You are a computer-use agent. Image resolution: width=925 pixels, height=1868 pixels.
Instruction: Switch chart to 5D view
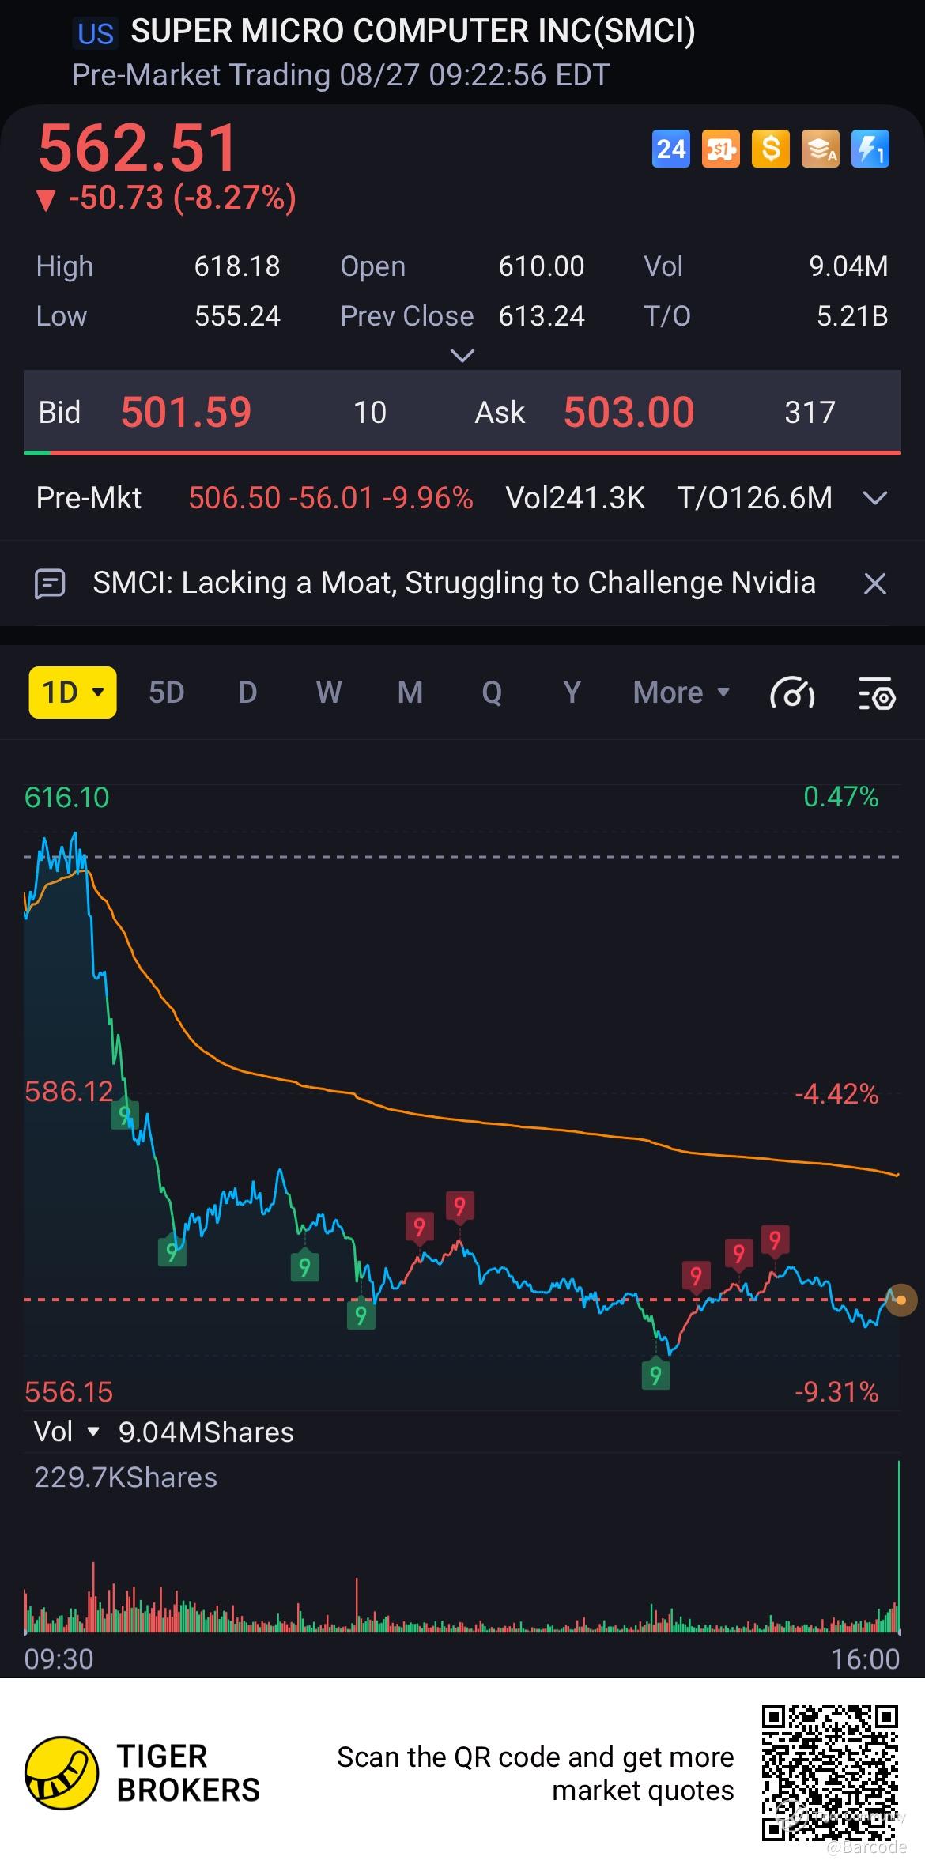click(166, 692)
